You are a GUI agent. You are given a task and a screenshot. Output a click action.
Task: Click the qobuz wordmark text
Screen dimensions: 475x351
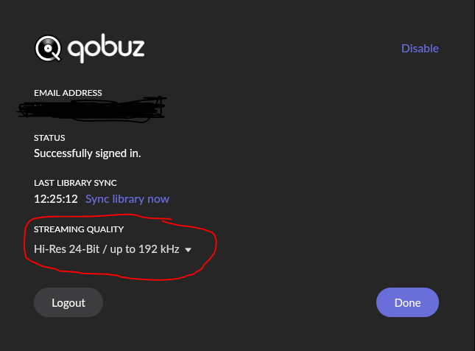pyautogui.click(x=106, y=49)
